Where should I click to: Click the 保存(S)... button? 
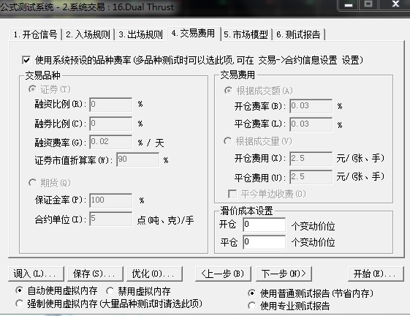coord(95,274)
